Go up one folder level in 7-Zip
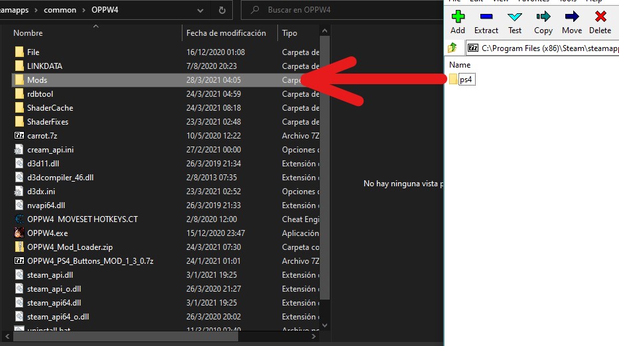The height and width of the screenshot is (346, 619). [452, 48]
